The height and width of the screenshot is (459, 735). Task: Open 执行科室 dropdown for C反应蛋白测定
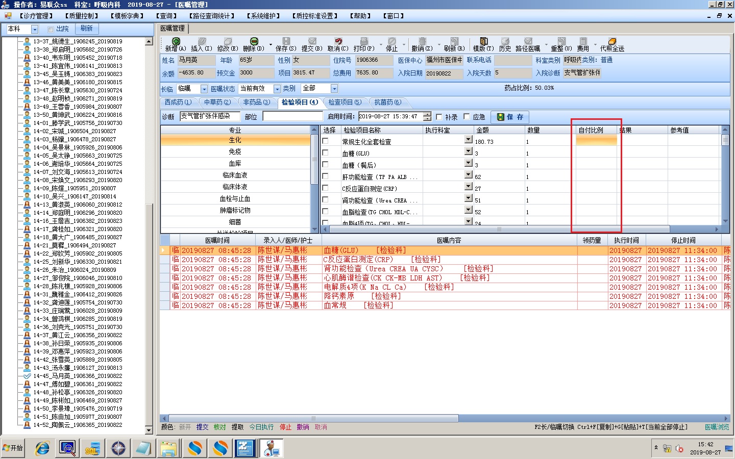469,186
